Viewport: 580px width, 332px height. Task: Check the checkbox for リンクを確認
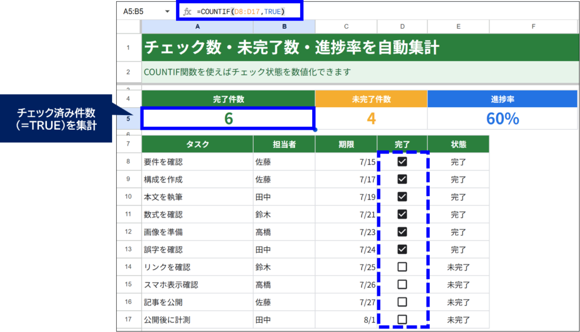click(402, 267)
